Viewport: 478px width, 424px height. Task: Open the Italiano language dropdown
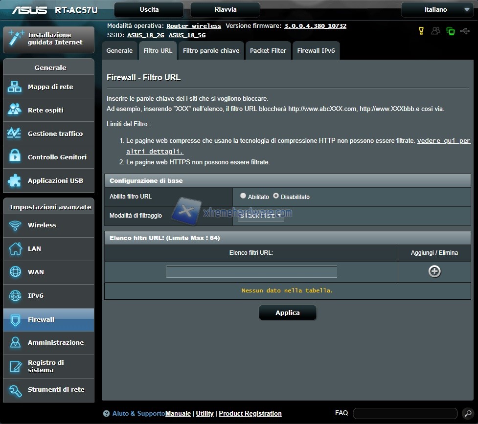[x=436, y=10]
